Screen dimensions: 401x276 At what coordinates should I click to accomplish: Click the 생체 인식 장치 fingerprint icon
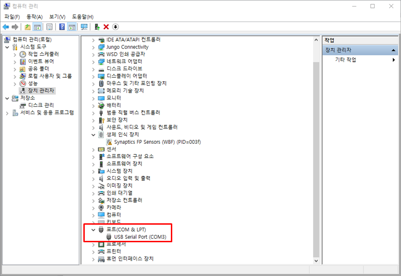point(101,135)
